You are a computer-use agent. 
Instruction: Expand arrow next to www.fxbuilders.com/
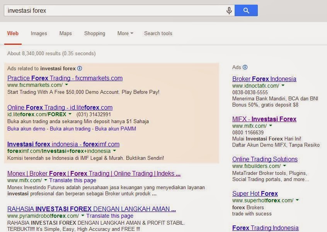click(284, 166)
